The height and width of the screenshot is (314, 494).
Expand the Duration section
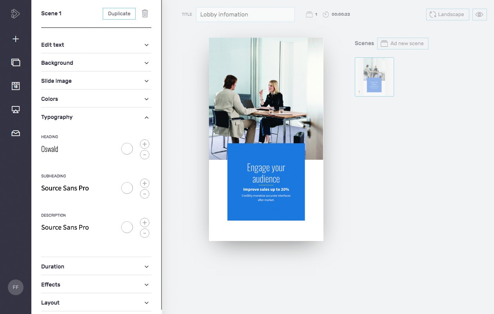96,267
